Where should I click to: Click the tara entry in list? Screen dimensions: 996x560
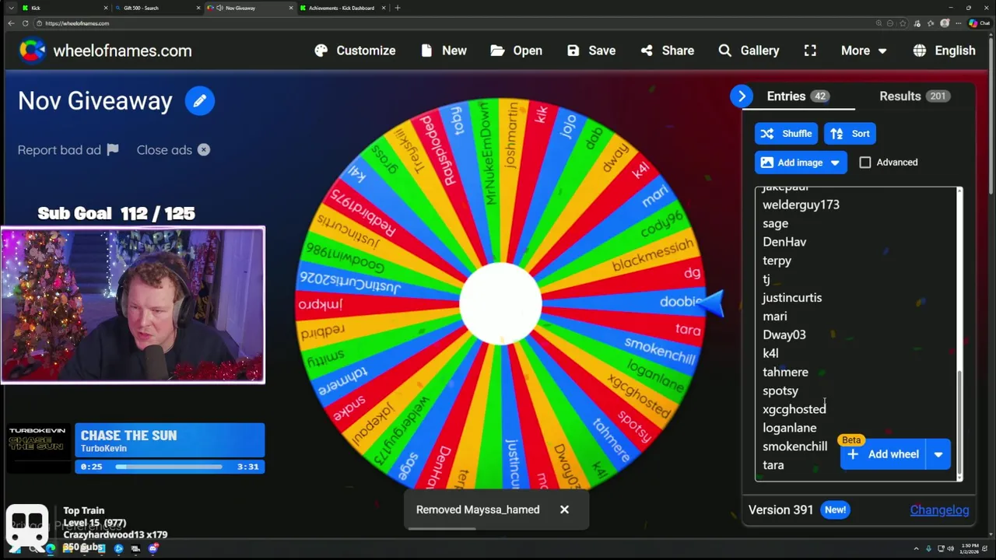tap(773, 465)
